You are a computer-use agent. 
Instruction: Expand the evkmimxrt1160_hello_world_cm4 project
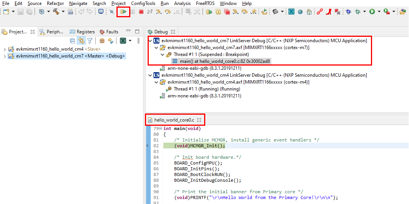[x=4, y=49]
